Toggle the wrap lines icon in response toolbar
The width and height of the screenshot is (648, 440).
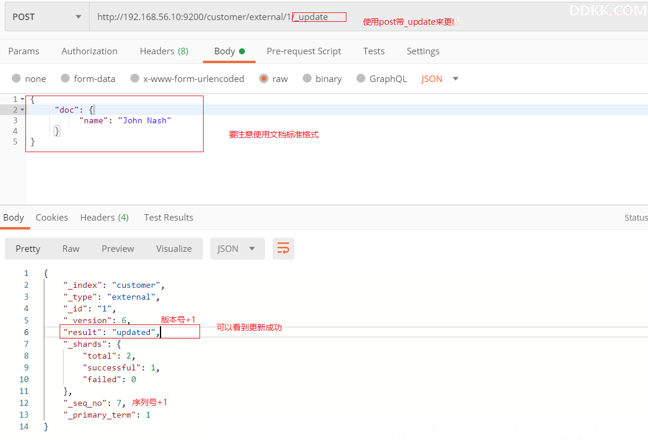click(x=283, y=249)
